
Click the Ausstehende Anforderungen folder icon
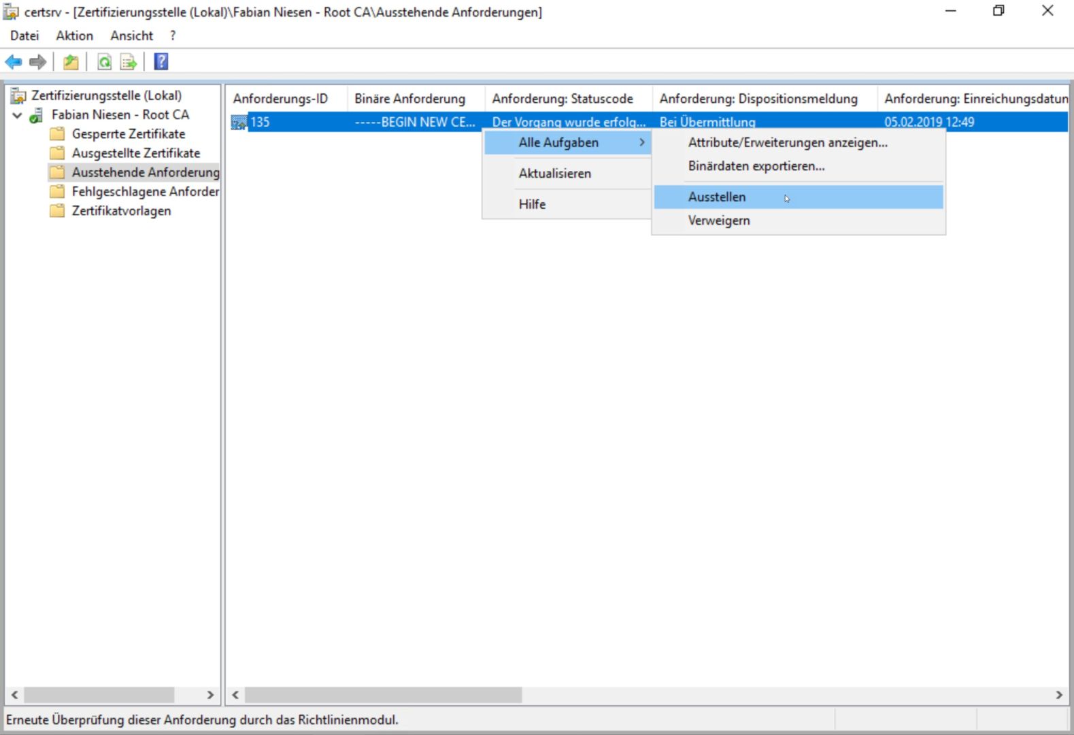coord(57,172)
